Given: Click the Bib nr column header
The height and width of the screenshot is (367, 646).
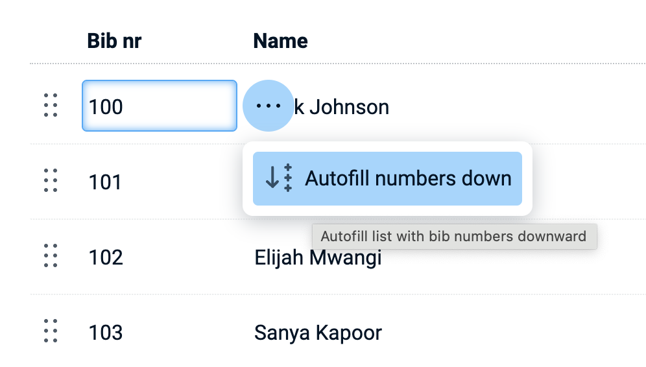Looking at the screenshot, I should [x=114, y=41].
